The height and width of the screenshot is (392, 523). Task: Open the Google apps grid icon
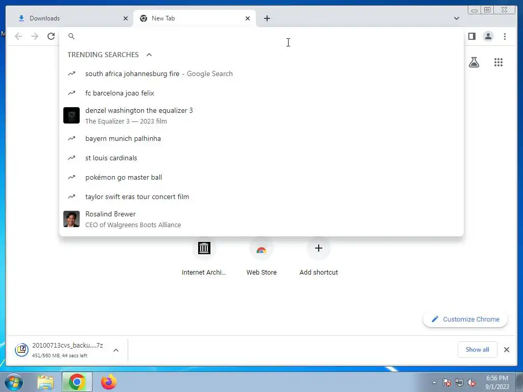pyautogui.click(x=498, y=62)
